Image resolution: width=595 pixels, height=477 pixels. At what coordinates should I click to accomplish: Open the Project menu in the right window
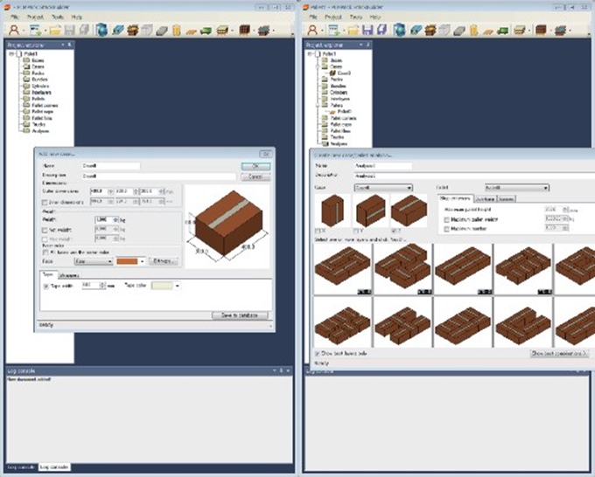coord(333,17)
